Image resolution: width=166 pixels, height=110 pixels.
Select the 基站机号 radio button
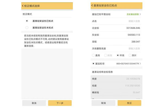pos(93,64)
